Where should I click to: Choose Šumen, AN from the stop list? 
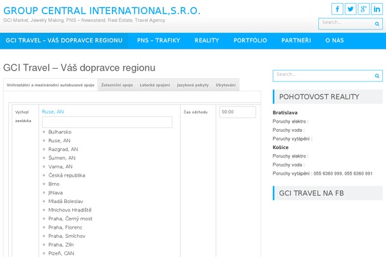pos(62,158)
